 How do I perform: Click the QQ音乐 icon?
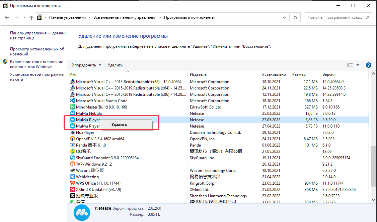(x=72, y=151)
